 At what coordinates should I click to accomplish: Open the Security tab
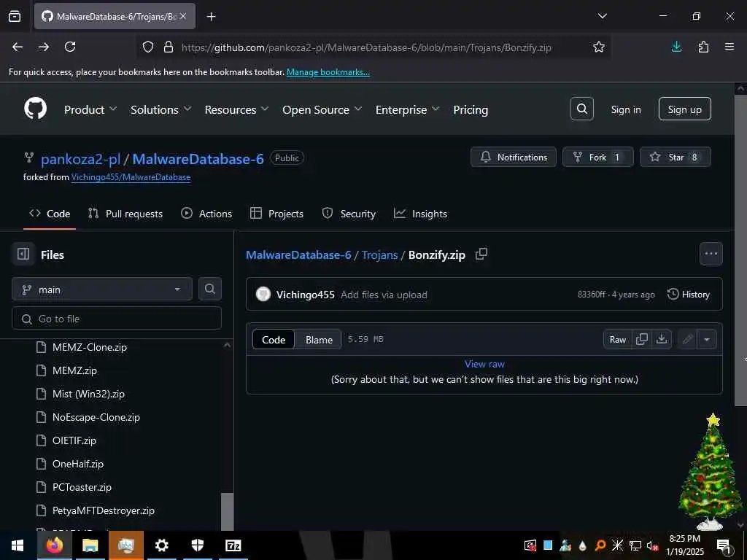(x=349, y=214)
